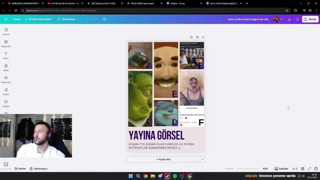Select the Sulley image labeled D

coord(166,113)
